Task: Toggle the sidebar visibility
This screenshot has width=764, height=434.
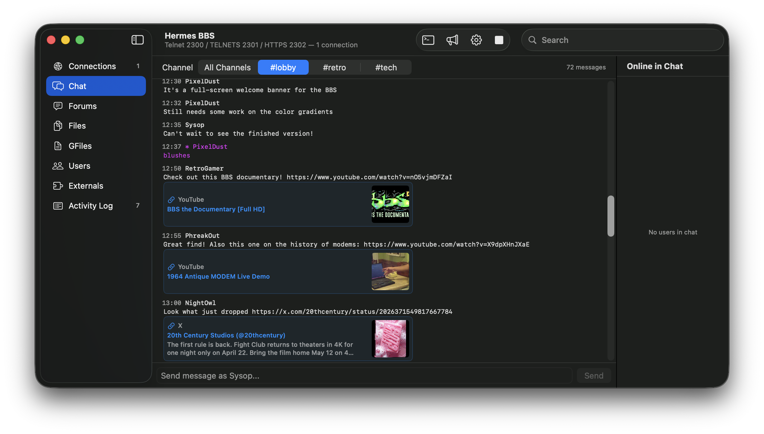Action: tap(137, 40)
